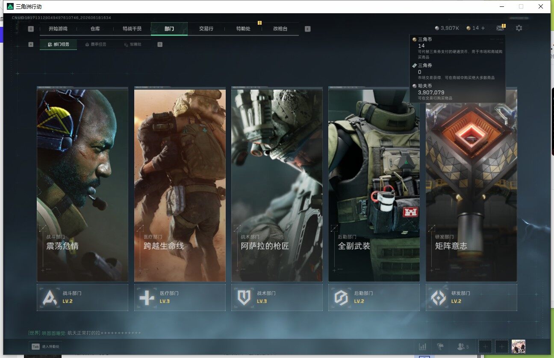
Task: Select the 部门 tab
Action: pos(169,29)
